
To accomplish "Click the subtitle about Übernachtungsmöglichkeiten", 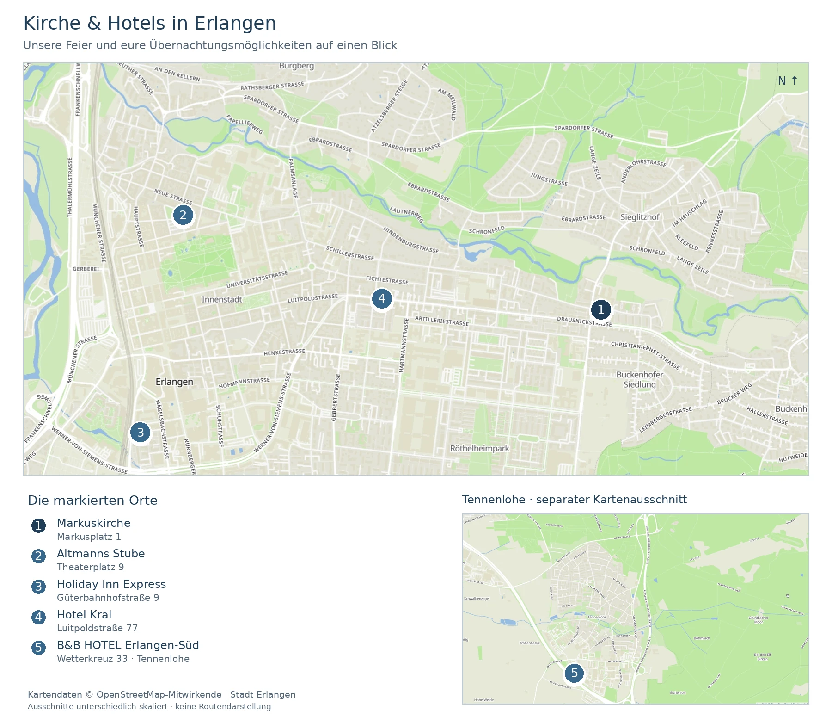I will (x=210, y=45).
